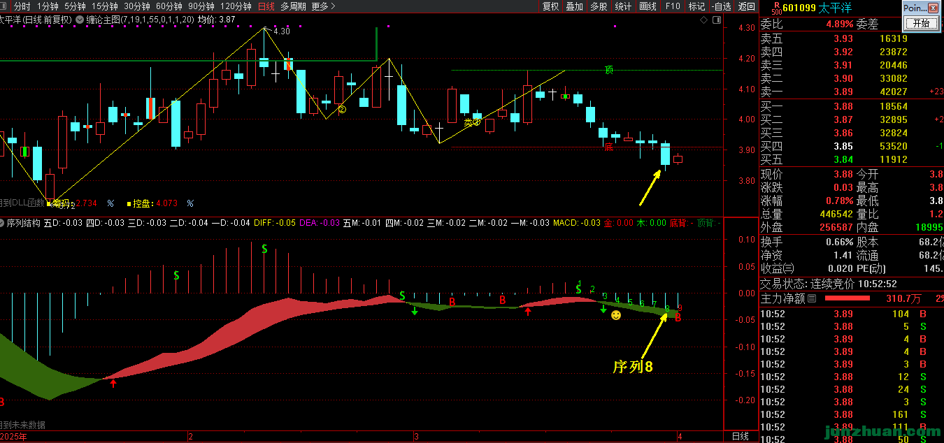This screenshot has height=443, width=944.
Task: Click the green S signal at MACD peak
Action: click(x=264, y=249)
